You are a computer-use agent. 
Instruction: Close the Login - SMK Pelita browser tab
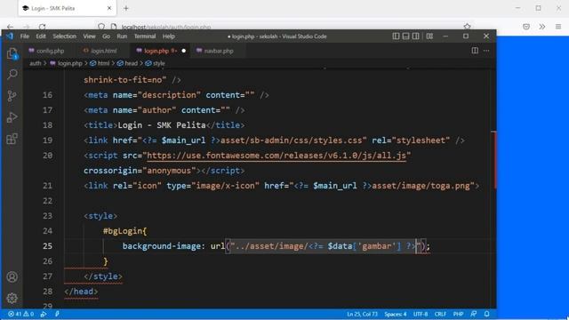(x=109, y=8)
